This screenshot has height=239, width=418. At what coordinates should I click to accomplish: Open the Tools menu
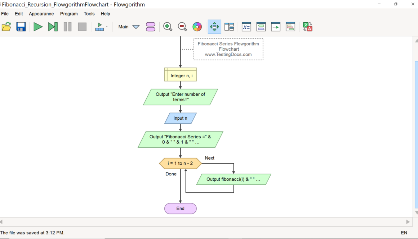(x=89, y=14)
